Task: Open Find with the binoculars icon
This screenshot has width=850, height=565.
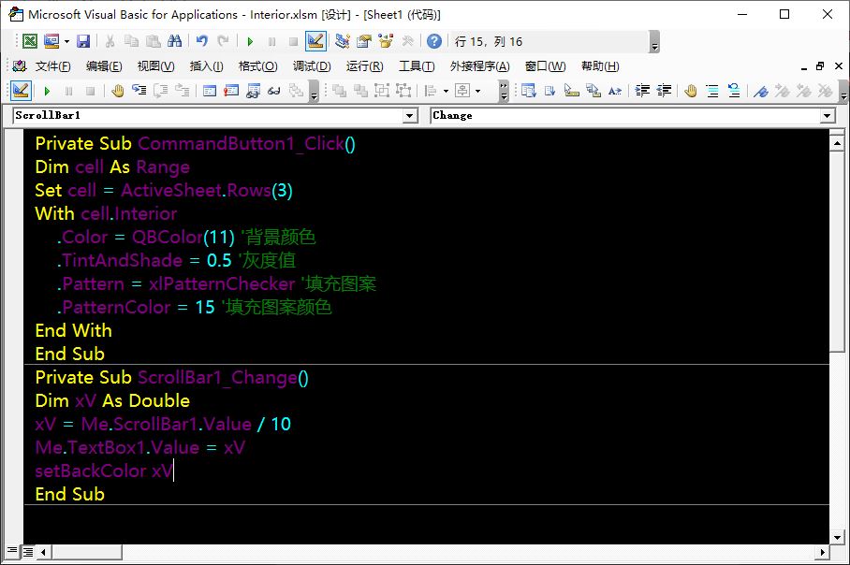Action: click(174, 41)
